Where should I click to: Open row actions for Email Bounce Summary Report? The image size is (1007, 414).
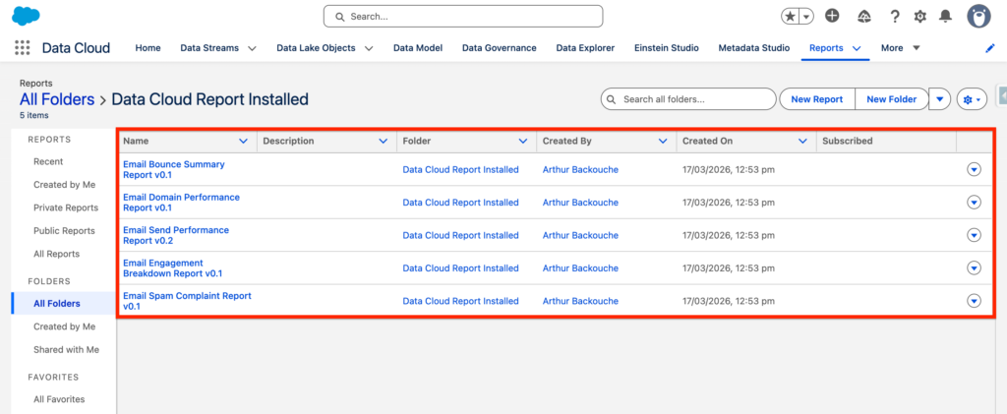[x=974, y=169]
